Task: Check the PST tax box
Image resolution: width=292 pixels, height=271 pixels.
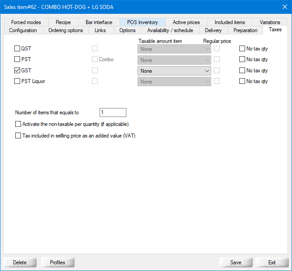Action: pyautogui.click(x=17, y=59)
